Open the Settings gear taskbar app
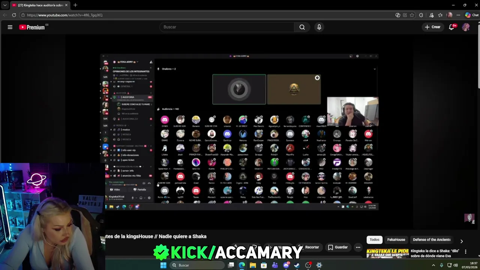This screenshot has width=480, height=270. click(319, 265)
